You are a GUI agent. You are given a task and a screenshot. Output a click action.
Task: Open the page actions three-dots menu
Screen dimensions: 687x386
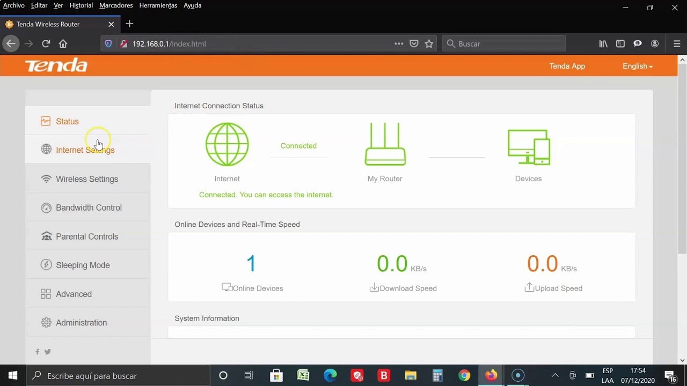(x=399, y=44)
